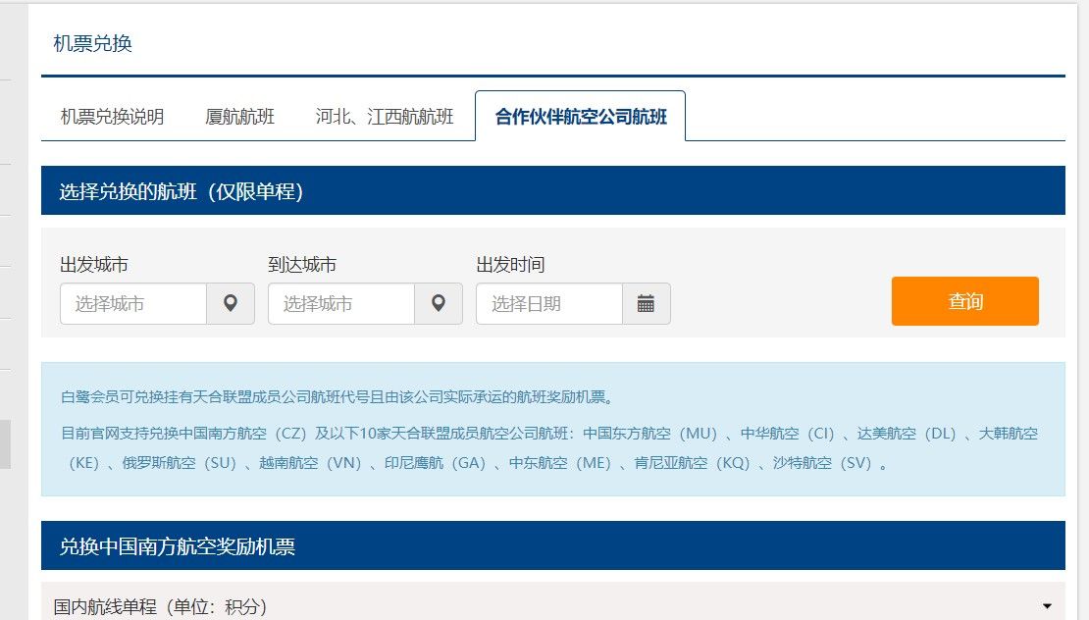
Task: Click the 机票兑换 page heading
Action: (92, 44)
